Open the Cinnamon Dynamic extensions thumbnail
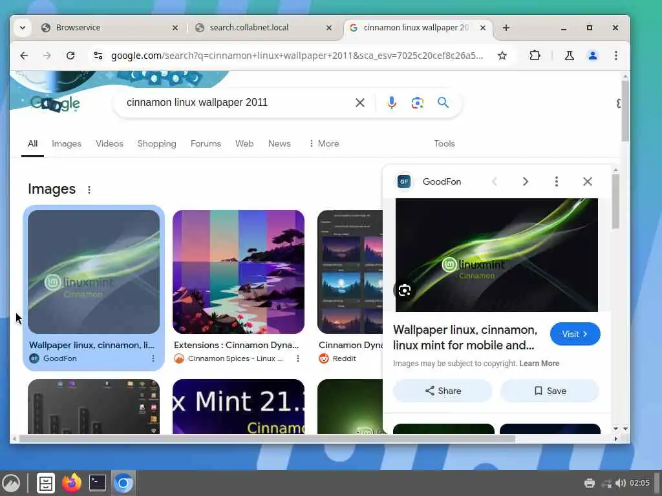Image resolution: width=662 pixels, height=496 pixels. 238,272
